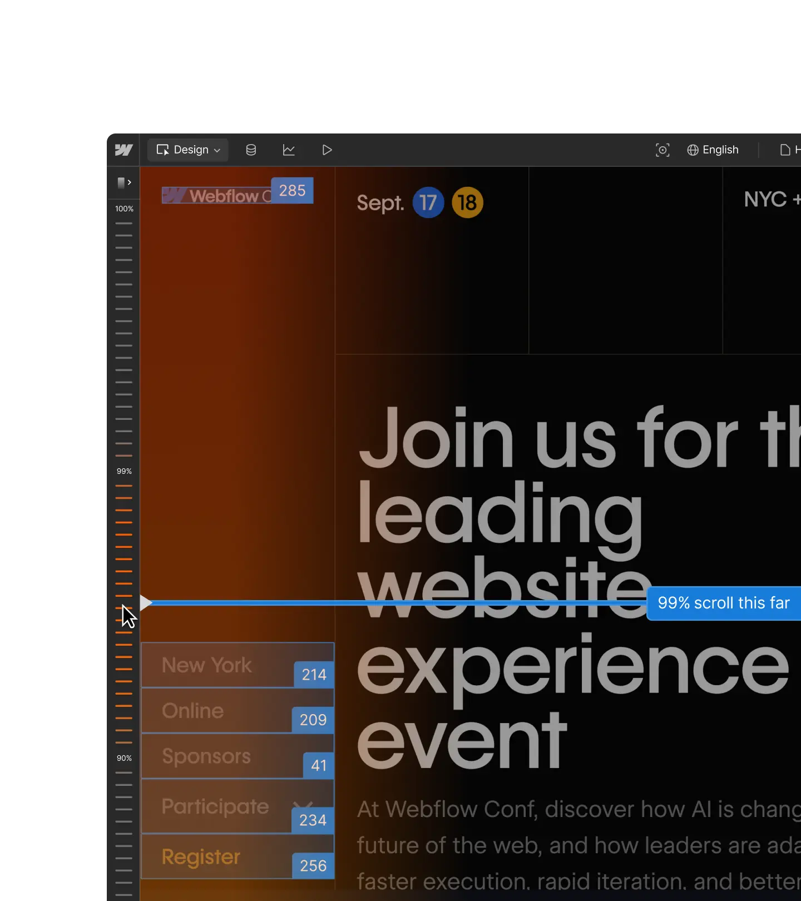801x901 pixels.
Task: Click the '99% scroll this far' tooltip
Action: pyautogui.click(x=724, y=603)
